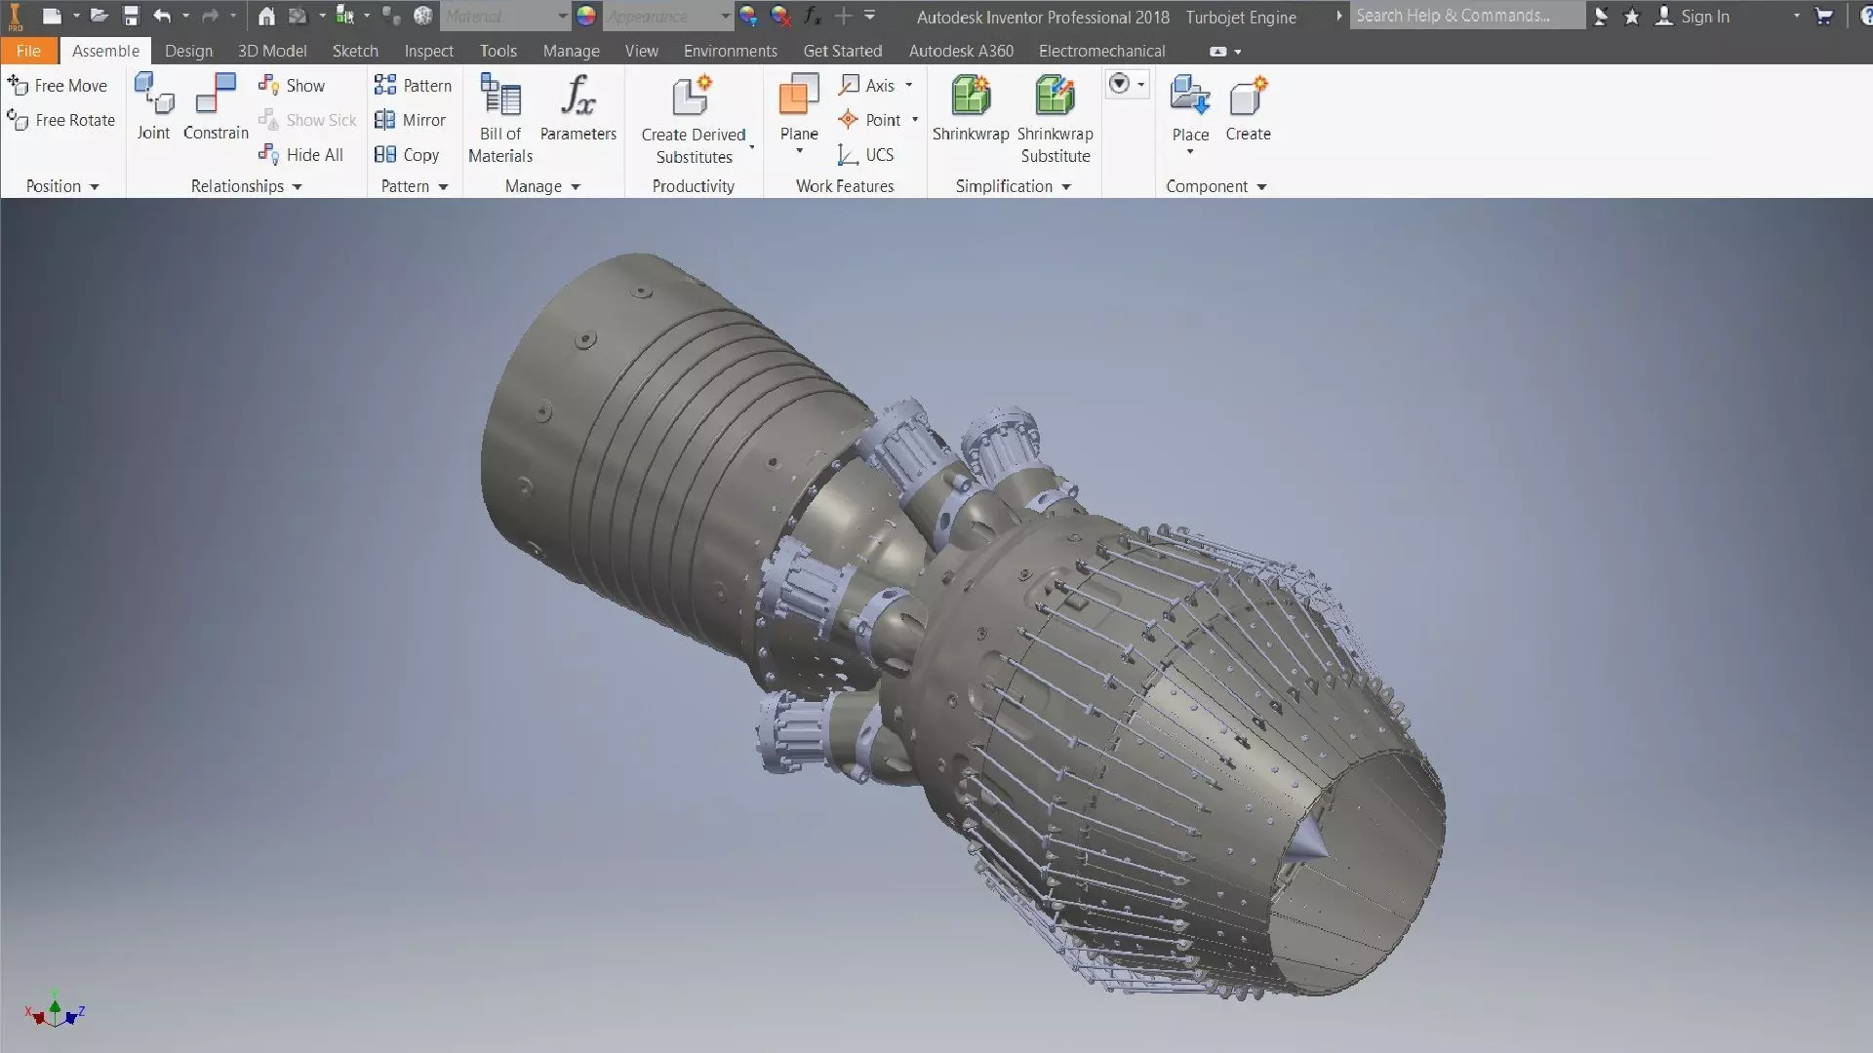This screenshot has width=1873, height=1053.
Task: Click the communication center satellite icon
Action: (1601, 17)
